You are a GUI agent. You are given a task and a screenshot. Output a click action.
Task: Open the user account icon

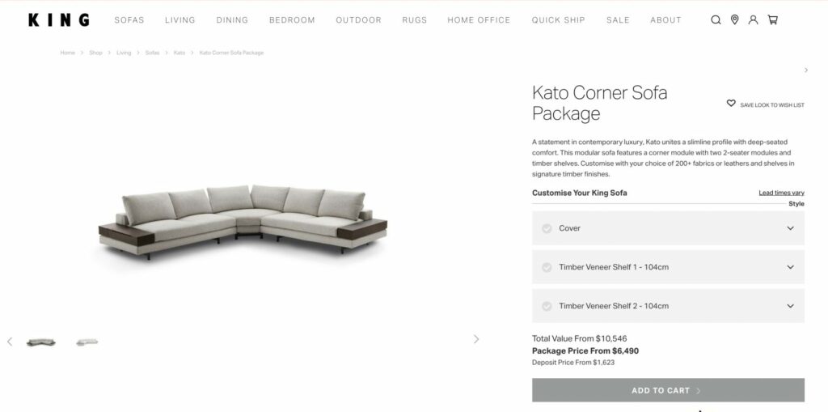pos(754,20)
